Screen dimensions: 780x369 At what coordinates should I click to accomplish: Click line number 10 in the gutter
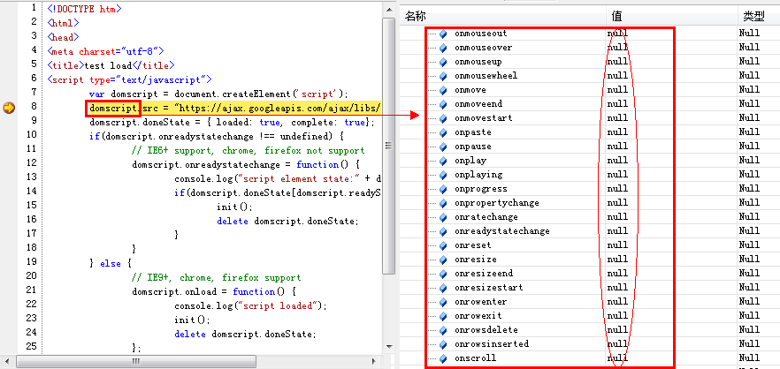click(x=31, y=134)
